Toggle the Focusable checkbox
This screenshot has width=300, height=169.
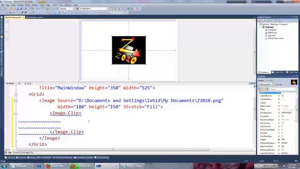[283, 116]
